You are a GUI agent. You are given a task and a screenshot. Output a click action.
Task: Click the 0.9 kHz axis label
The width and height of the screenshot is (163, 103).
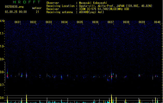click(2, 59)
